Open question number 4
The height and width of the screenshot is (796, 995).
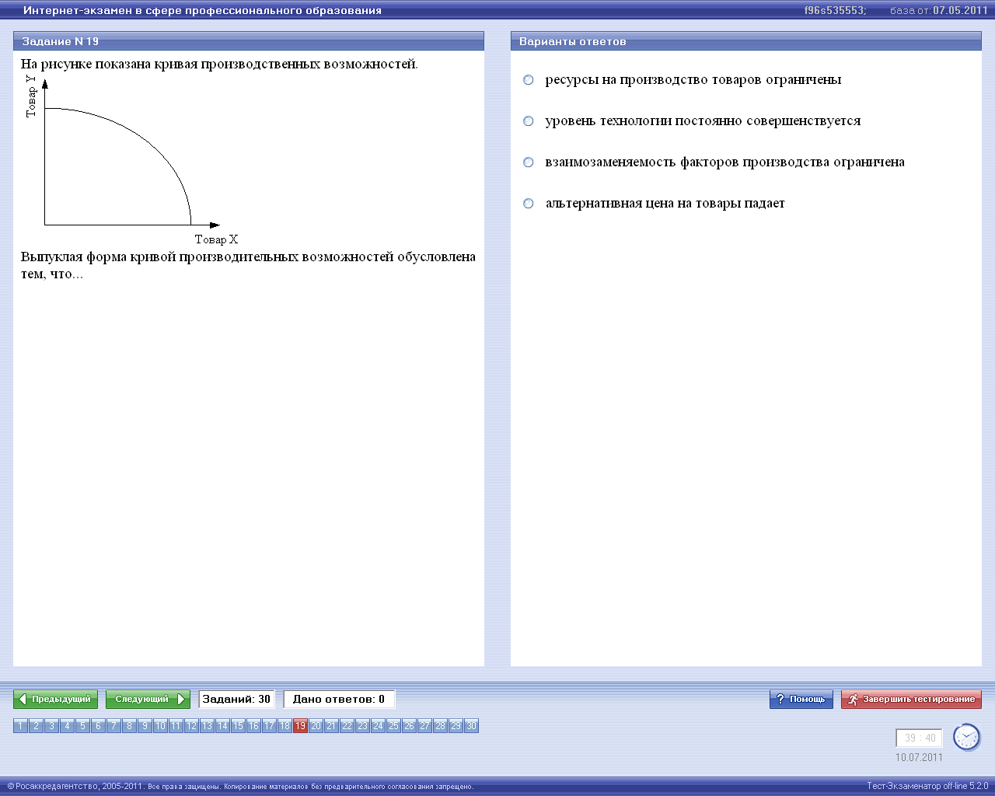(x=67, y=726)
